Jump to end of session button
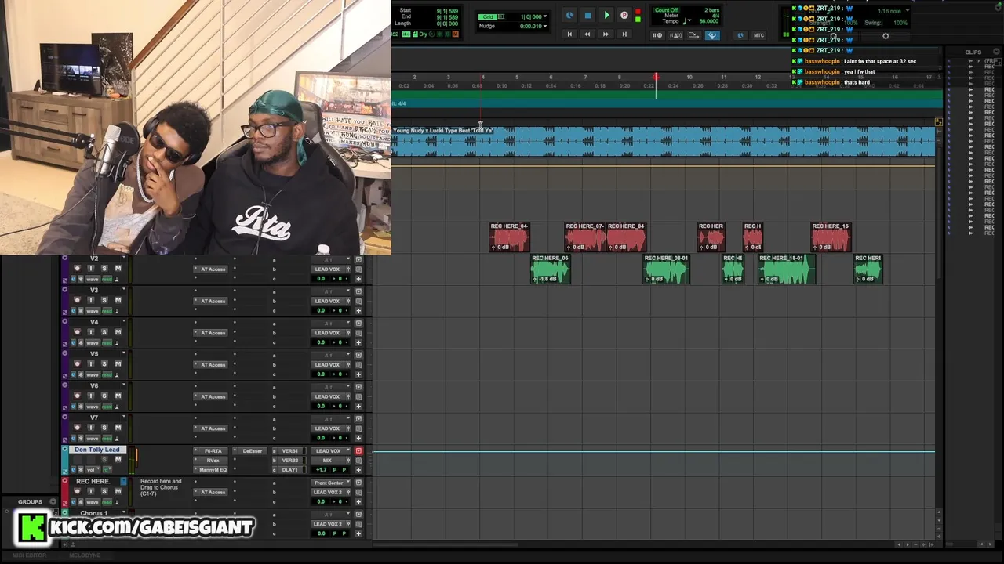 (624, 34)
